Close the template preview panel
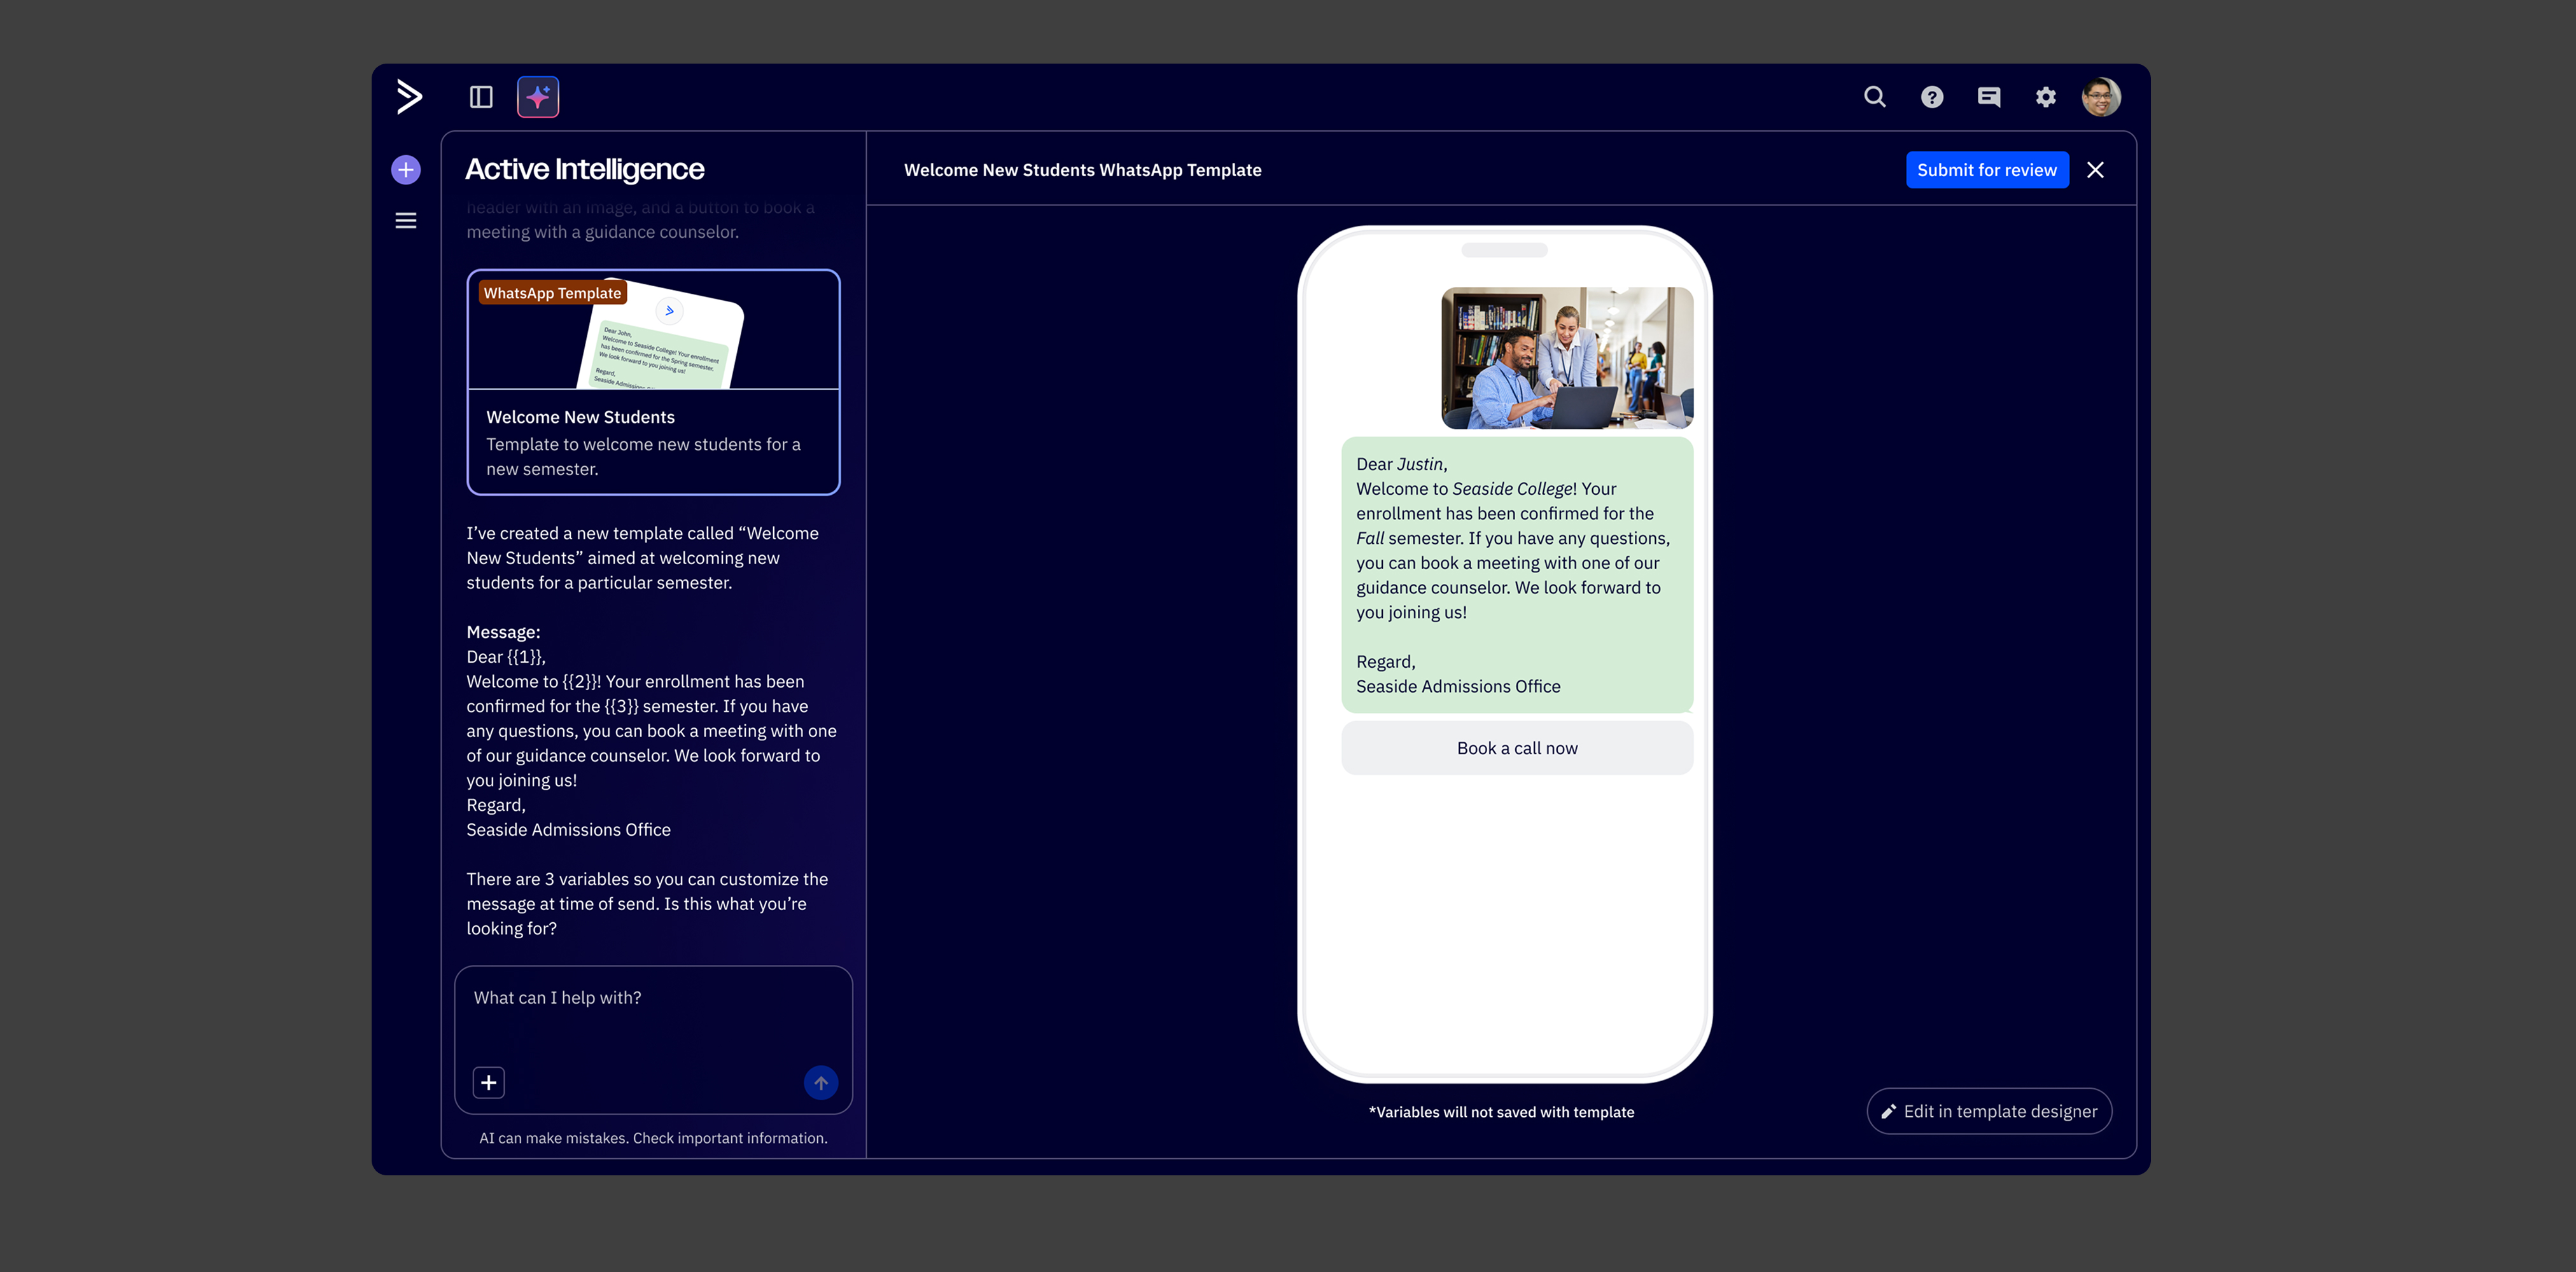This screenshot has height=1272, width=2576. point(2095,170)
